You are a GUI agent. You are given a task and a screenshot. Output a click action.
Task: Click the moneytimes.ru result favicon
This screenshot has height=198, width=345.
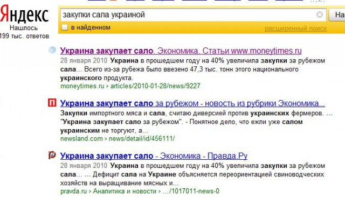tap(52, 50)
